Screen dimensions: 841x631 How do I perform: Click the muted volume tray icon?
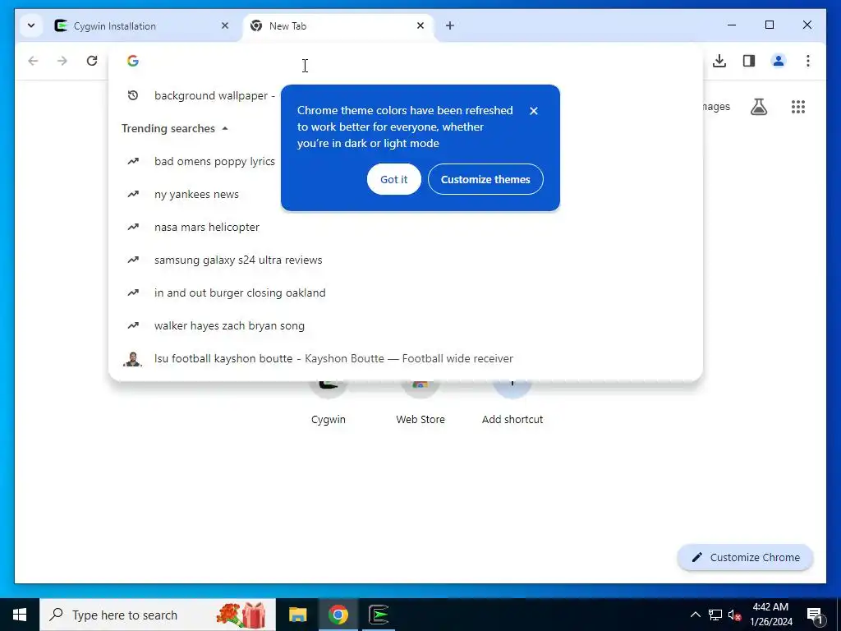coord(734,615)
